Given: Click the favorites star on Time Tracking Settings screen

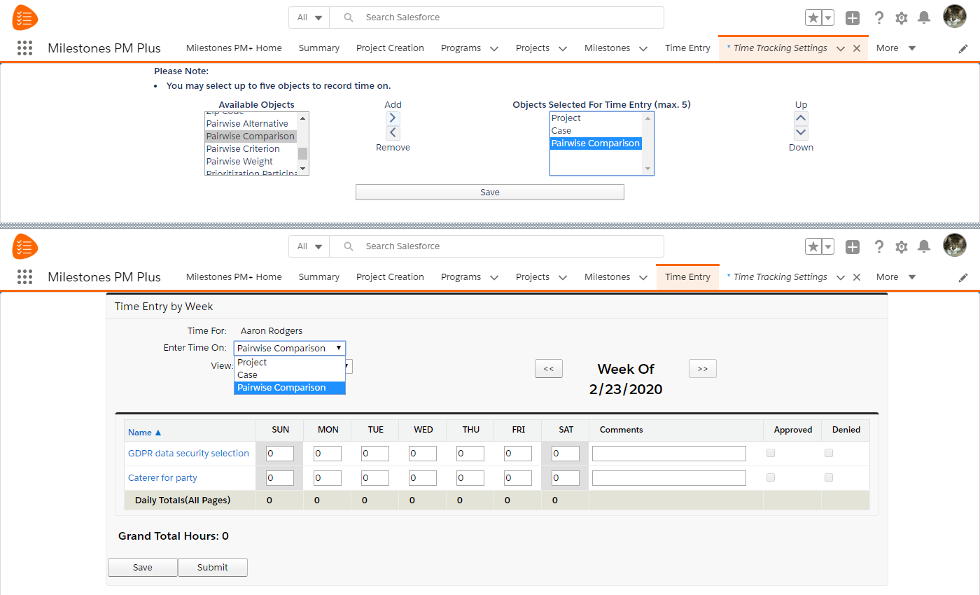Looking at the screenshot, I should tap(813, 17).
